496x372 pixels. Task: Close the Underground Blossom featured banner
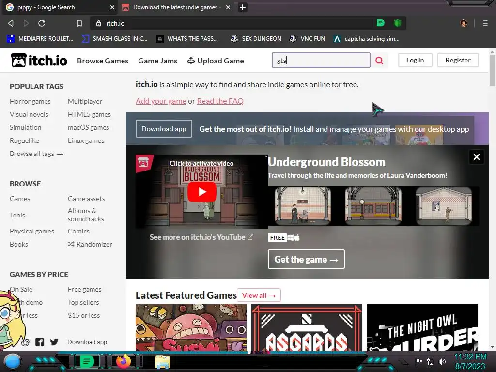click(x=477, y=157)
